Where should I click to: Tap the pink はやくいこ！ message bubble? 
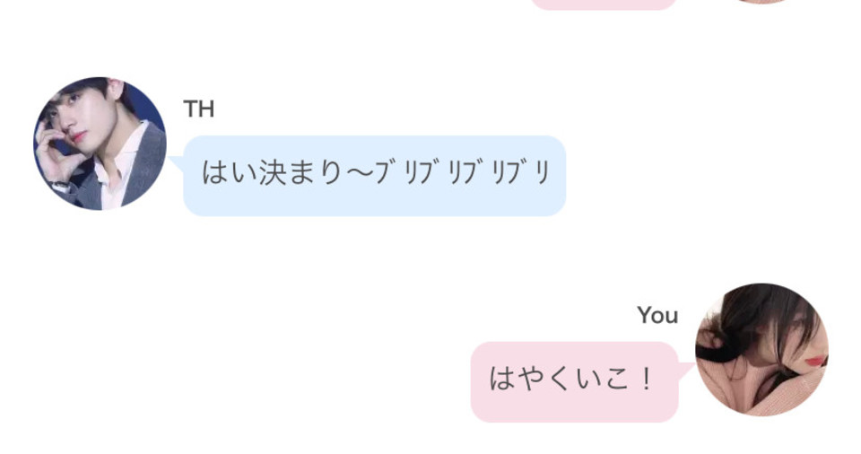[x=574, y=382]
